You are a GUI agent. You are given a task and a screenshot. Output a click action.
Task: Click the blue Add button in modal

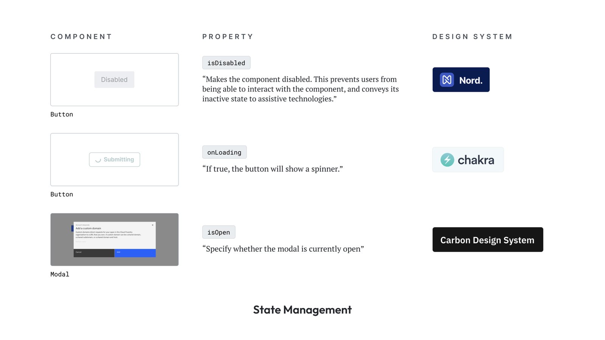click(135, 253)
